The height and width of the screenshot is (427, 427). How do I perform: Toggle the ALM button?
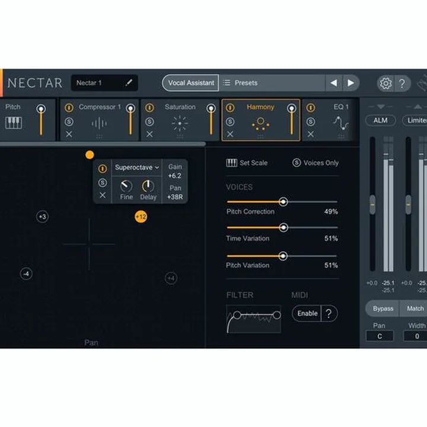click(380, 120)
